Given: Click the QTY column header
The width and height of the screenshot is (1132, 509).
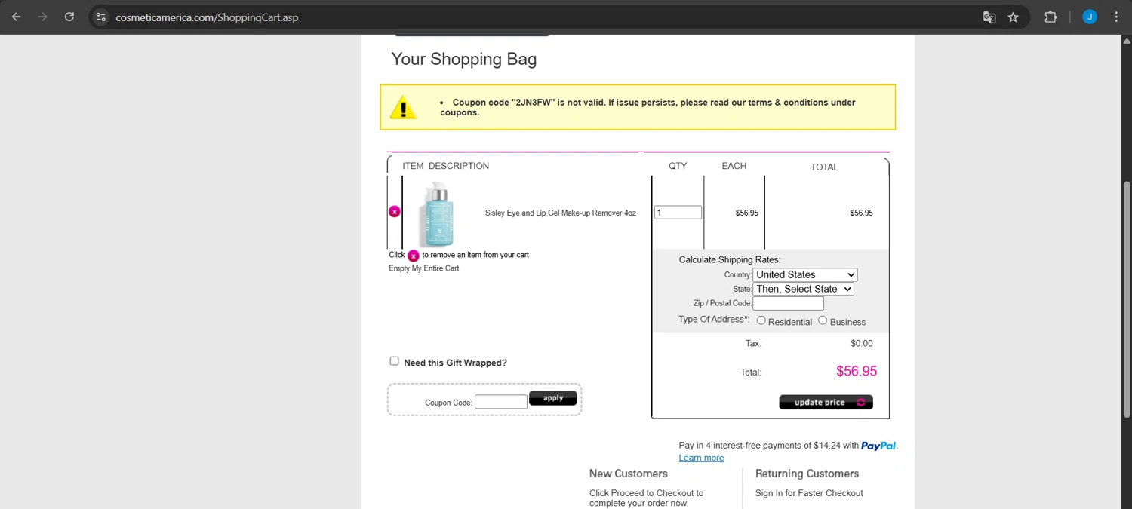Looking at the screenshot, I should point(678,166).
